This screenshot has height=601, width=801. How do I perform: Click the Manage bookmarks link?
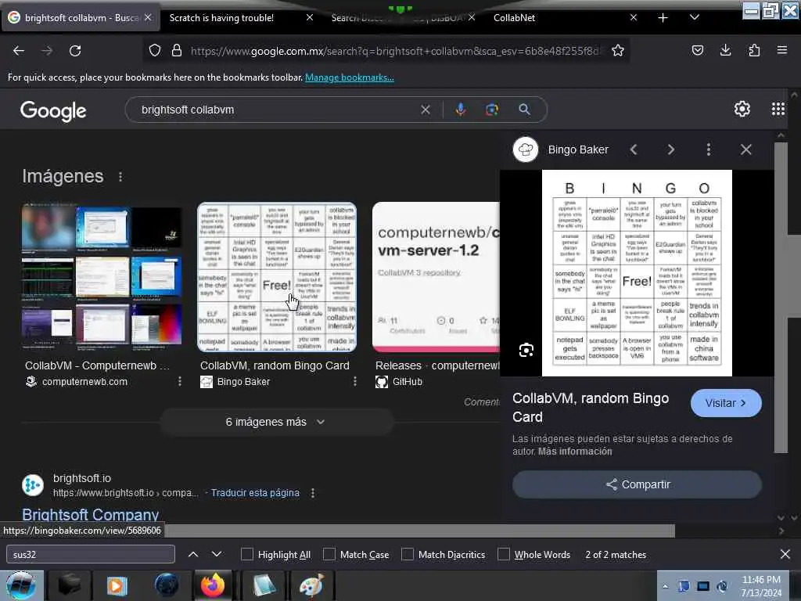[350, 77]
